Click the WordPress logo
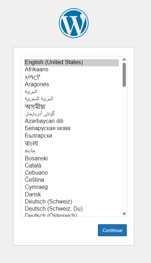Screen dimensions: 151x263 tap(74, 23)
